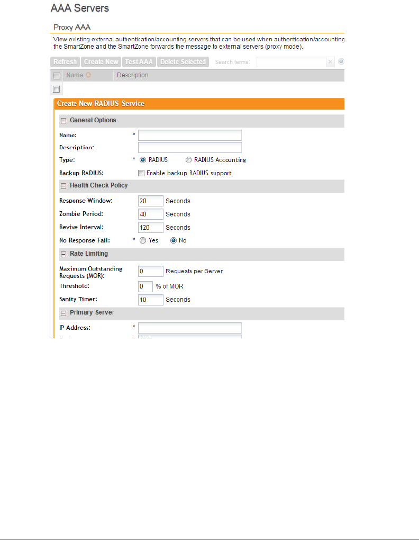Click the Refresh button
This screenshot has height=540, width=419.
(65, 62)
